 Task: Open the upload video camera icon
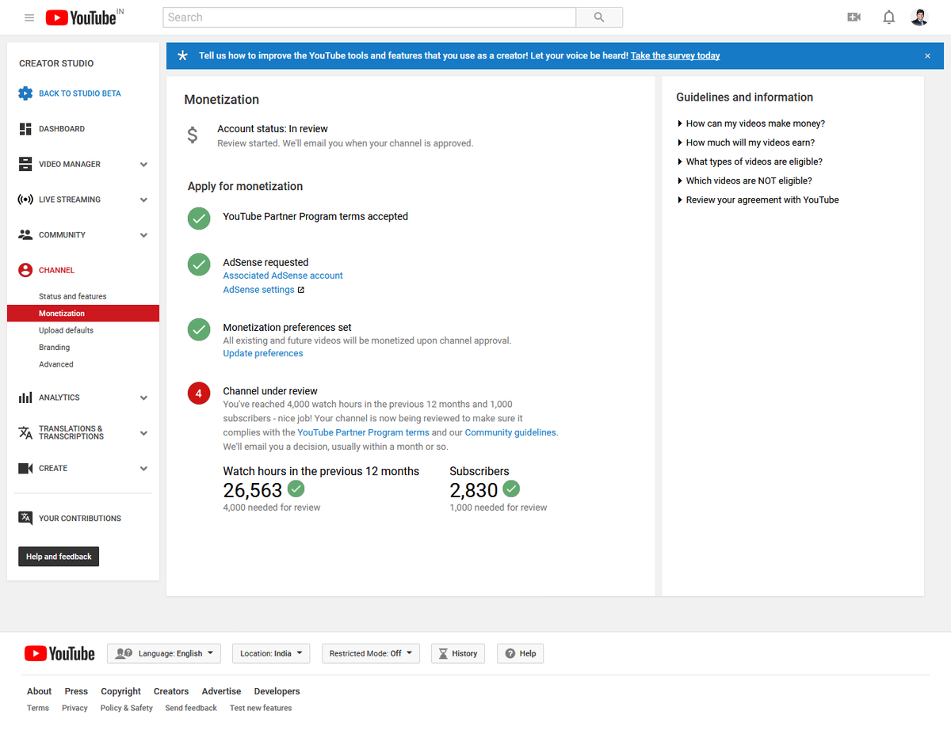coord(854,17)
